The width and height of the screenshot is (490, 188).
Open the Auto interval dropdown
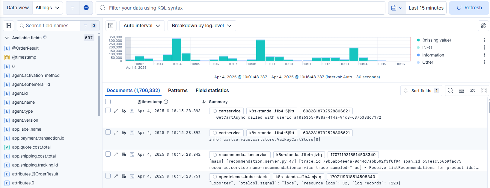[x=142, y=26]
